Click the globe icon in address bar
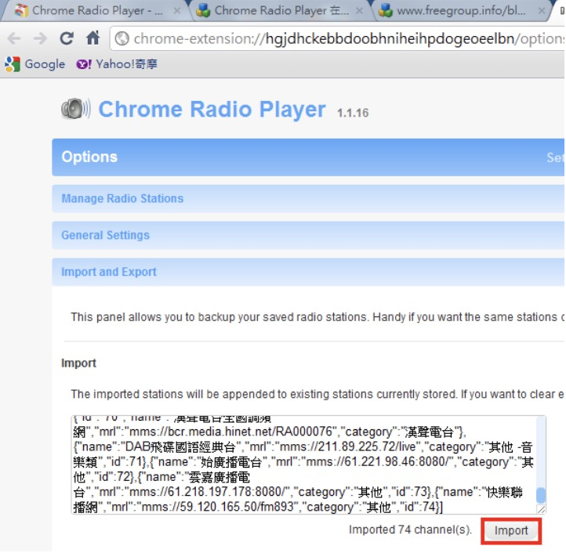This screenshot has height=553, width=566. click(x=122, y=38)
